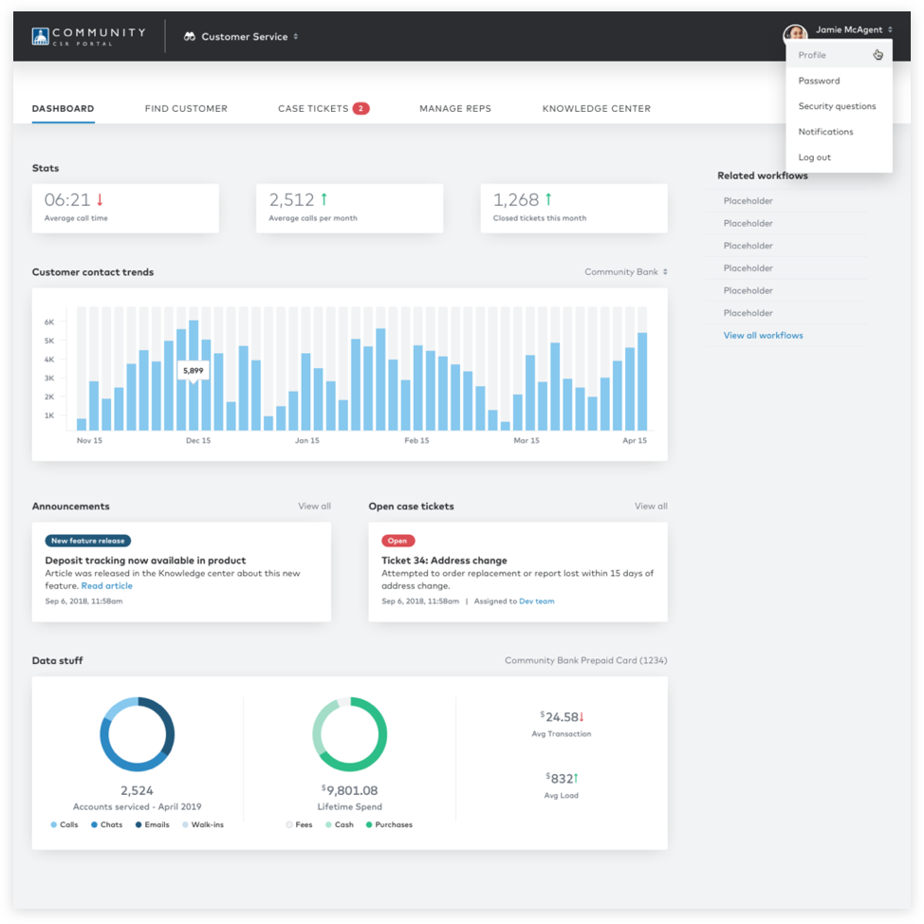Toggle the Emails legend item
The image size is (924, 924).
pos(151,824)
